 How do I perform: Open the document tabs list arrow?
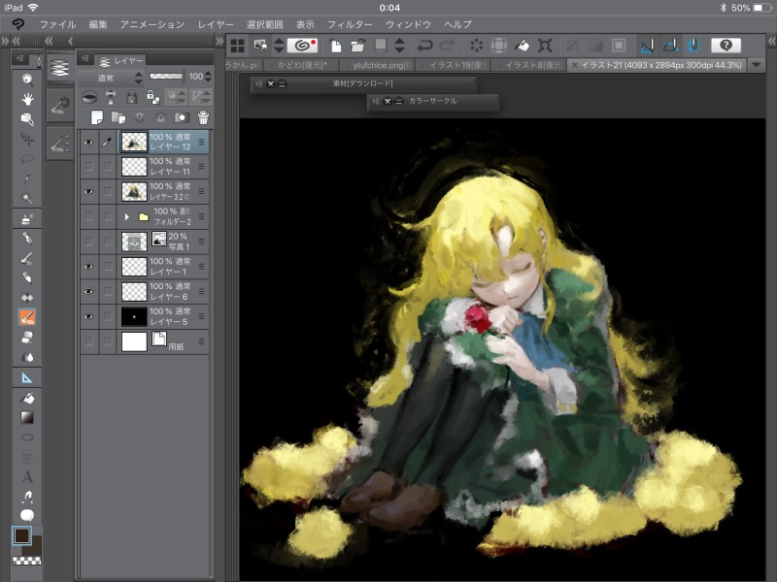tap(757, 65)
